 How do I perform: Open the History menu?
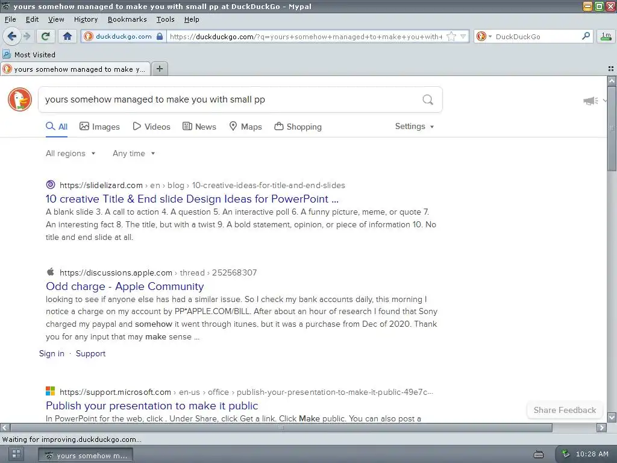coord(86,19)
